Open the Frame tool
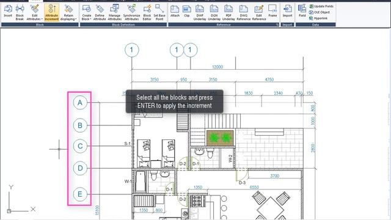 click(x=272, y=11)
